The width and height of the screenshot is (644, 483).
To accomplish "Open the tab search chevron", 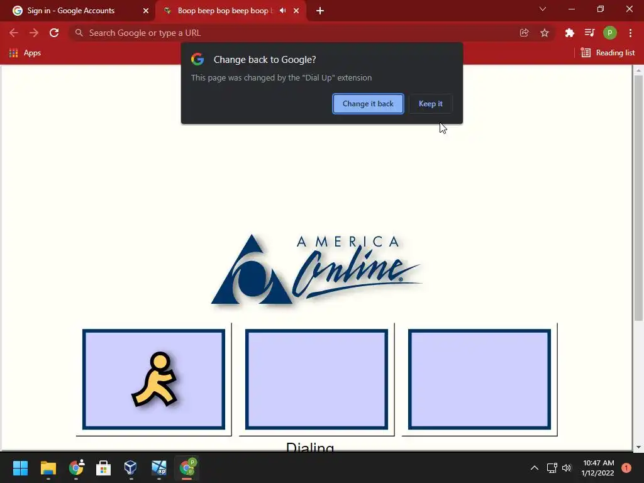I will point(543,9).
